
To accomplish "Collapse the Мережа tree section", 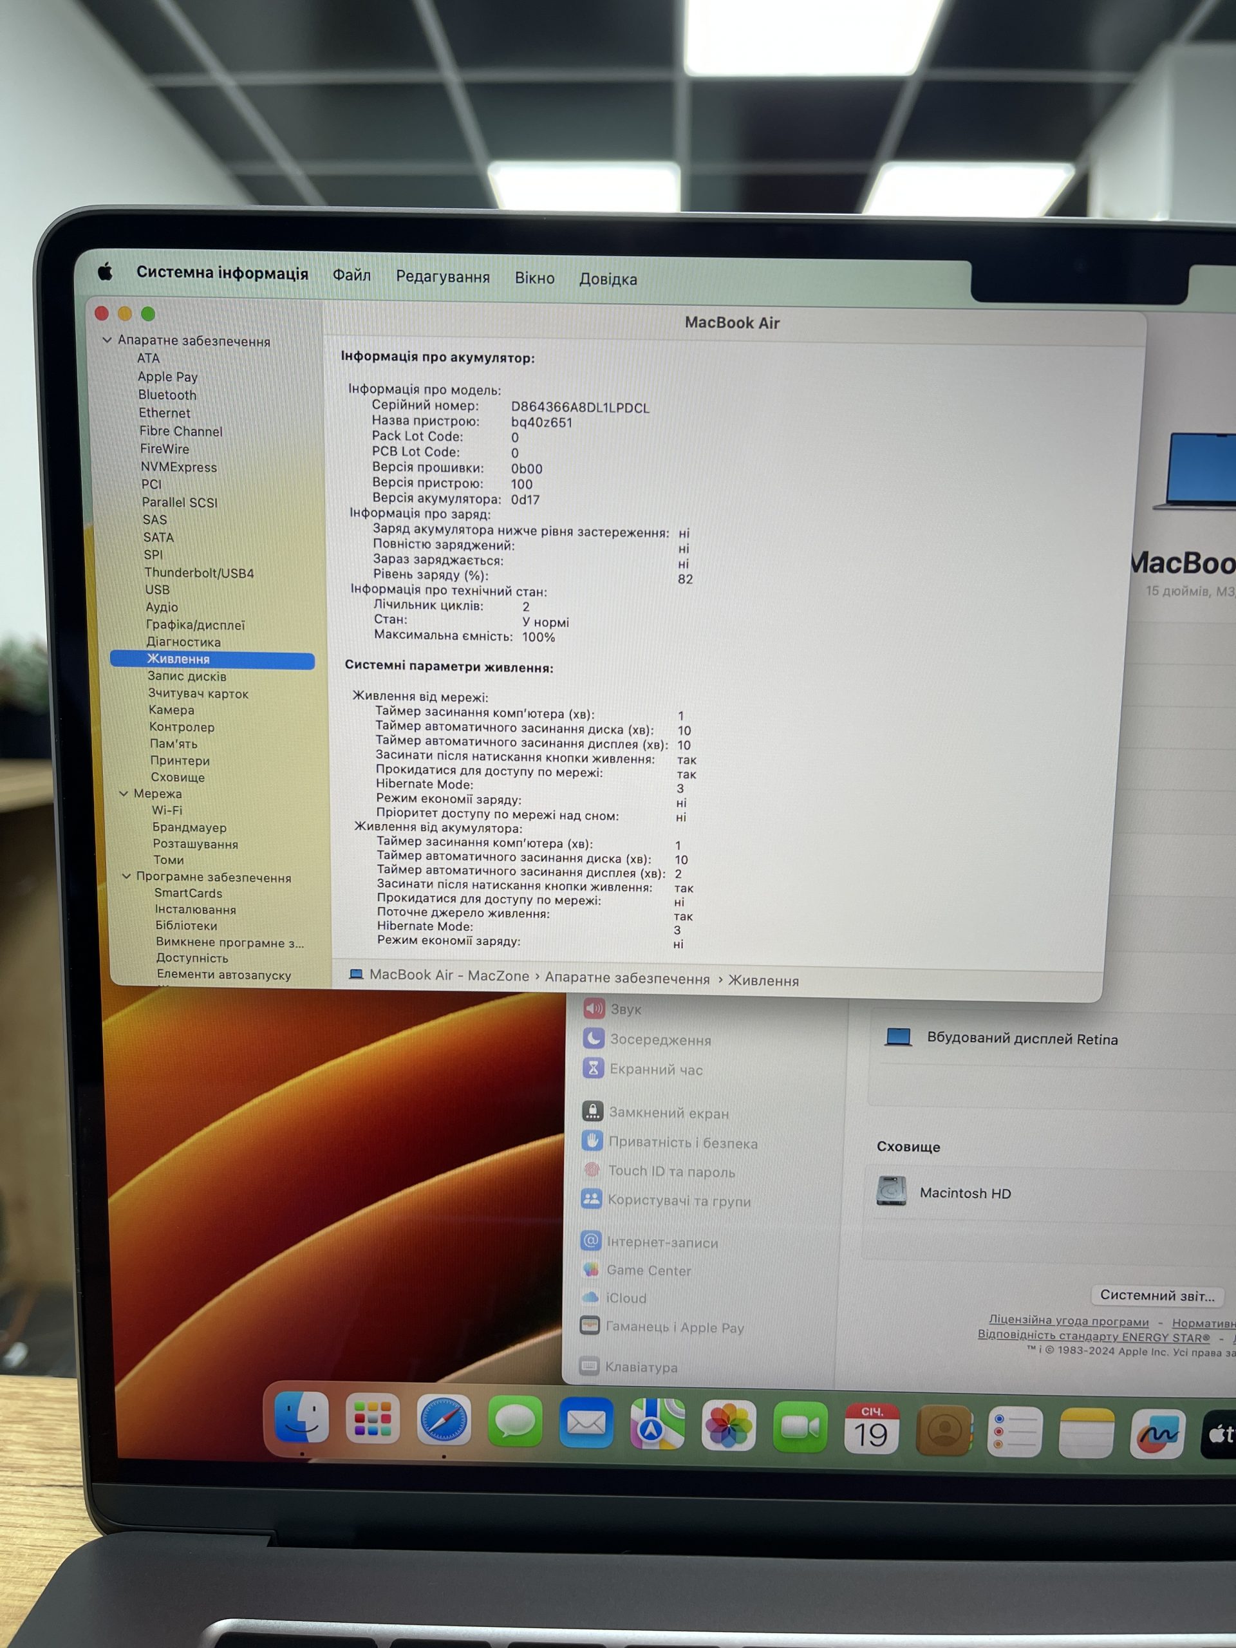I will click(x=124, y=794).
